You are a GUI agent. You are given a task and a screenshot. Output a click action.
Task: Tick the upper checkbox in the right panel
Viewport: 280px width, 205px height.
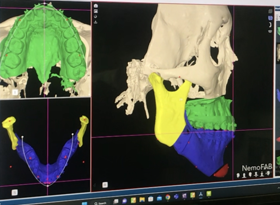point(277,16)
